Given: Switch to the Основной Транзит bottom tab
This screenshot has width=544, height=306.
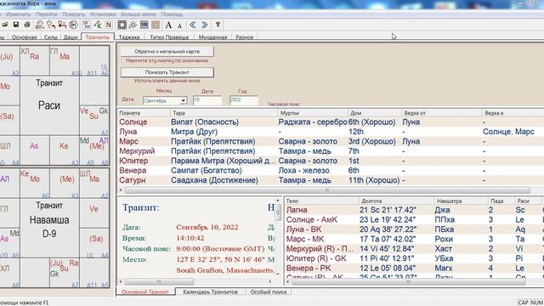Looking at the screenshot, I should [145, 292].
